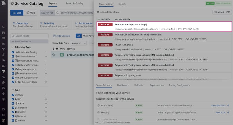
Task: Click the Search facets input field
Action: click(x=29, y=36)
